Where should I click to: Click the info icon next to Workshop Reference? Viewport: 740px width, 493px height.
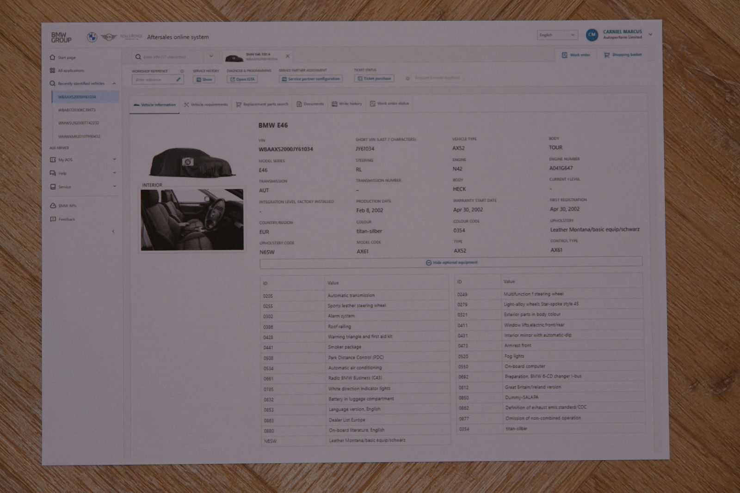(182, 71)
